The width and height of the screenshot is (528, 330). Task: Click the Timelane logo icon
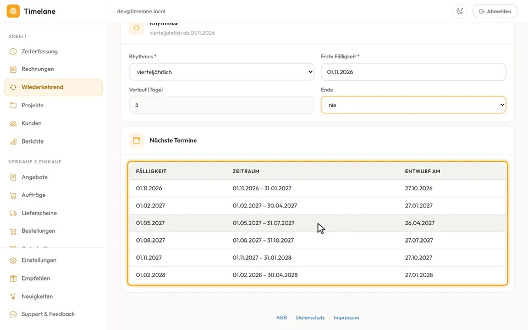point(13,11)
